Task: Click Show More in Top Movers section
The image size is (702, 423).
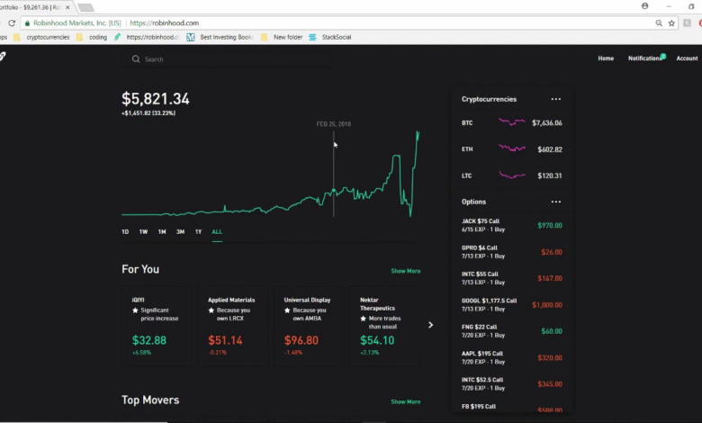Action: (x=406, y=401)
